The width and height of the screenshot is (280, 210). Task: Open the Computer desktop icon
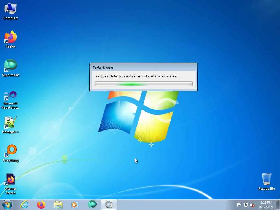[11, 11]
